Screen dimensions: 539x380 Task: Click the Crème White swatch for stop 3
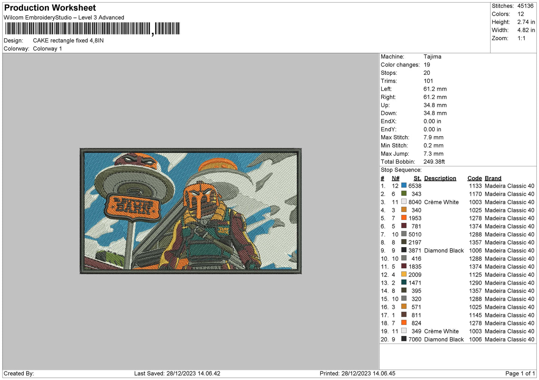coord(404,202)
